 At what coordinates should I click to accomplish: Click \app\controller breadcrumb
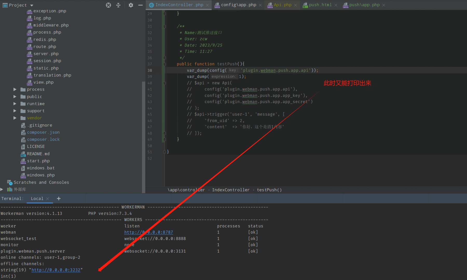[x=186, y=190]
